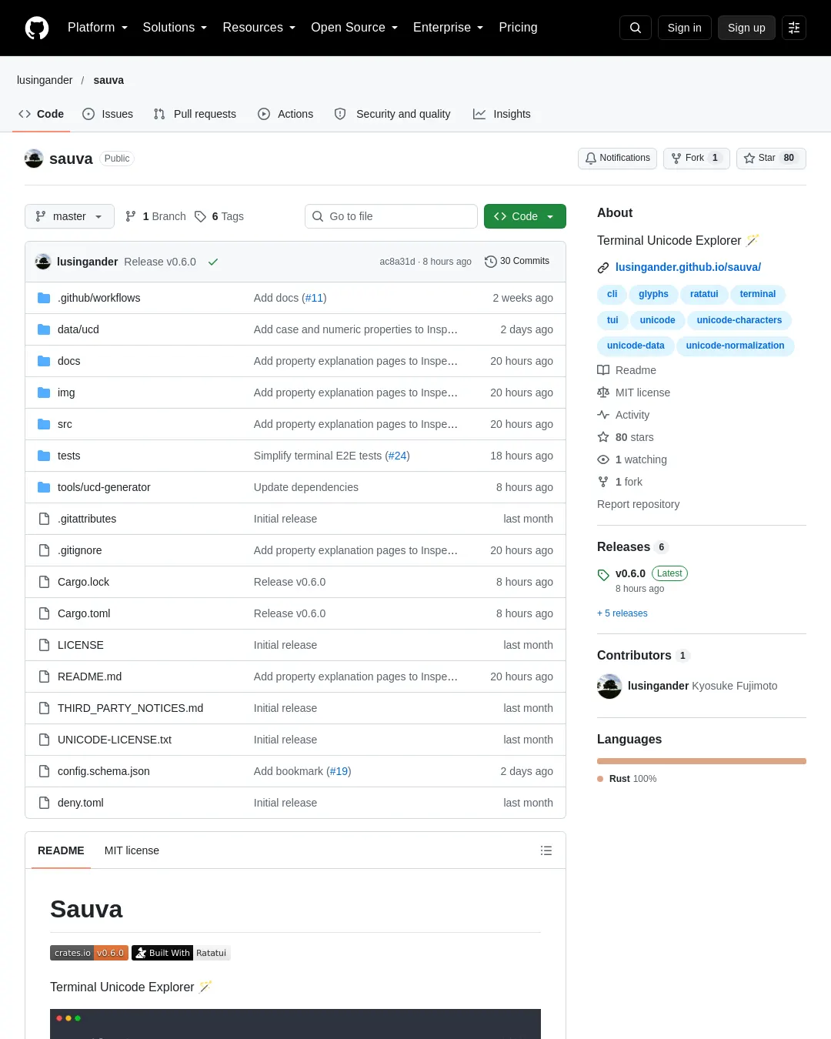Click the lusingander avatar beside the sauva title
This screenshot has height=1039, width=831.
[x=34, y=159]
